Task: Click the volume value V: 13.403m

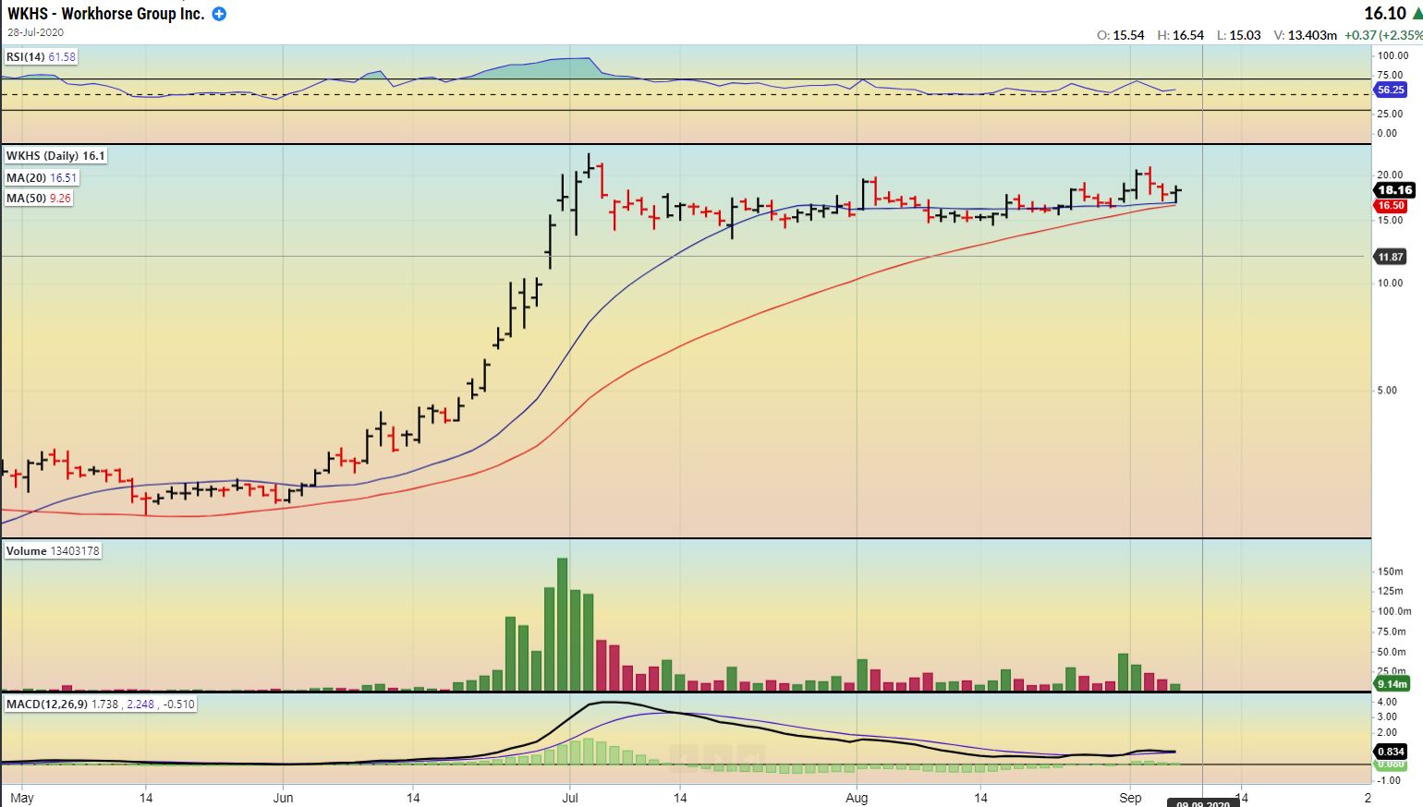Action: click(x=1305, y=35)
